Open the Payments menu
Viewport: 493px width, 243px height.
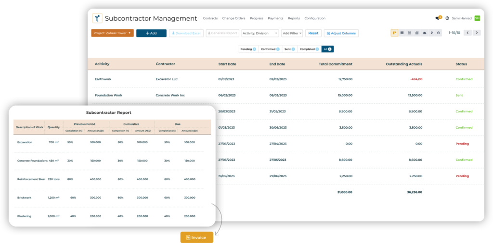tap(275, 18)
